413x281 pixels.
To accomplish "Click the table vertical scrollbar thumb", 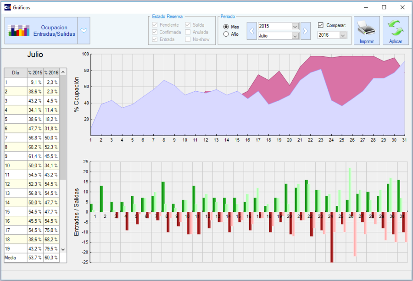I will [63, 127].
